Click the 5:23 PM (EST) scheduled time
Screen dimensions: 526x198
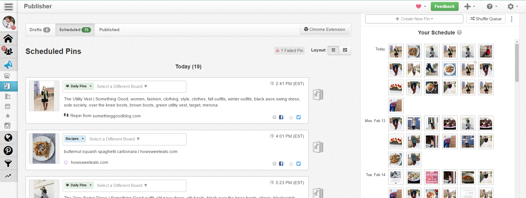(290, 183)
